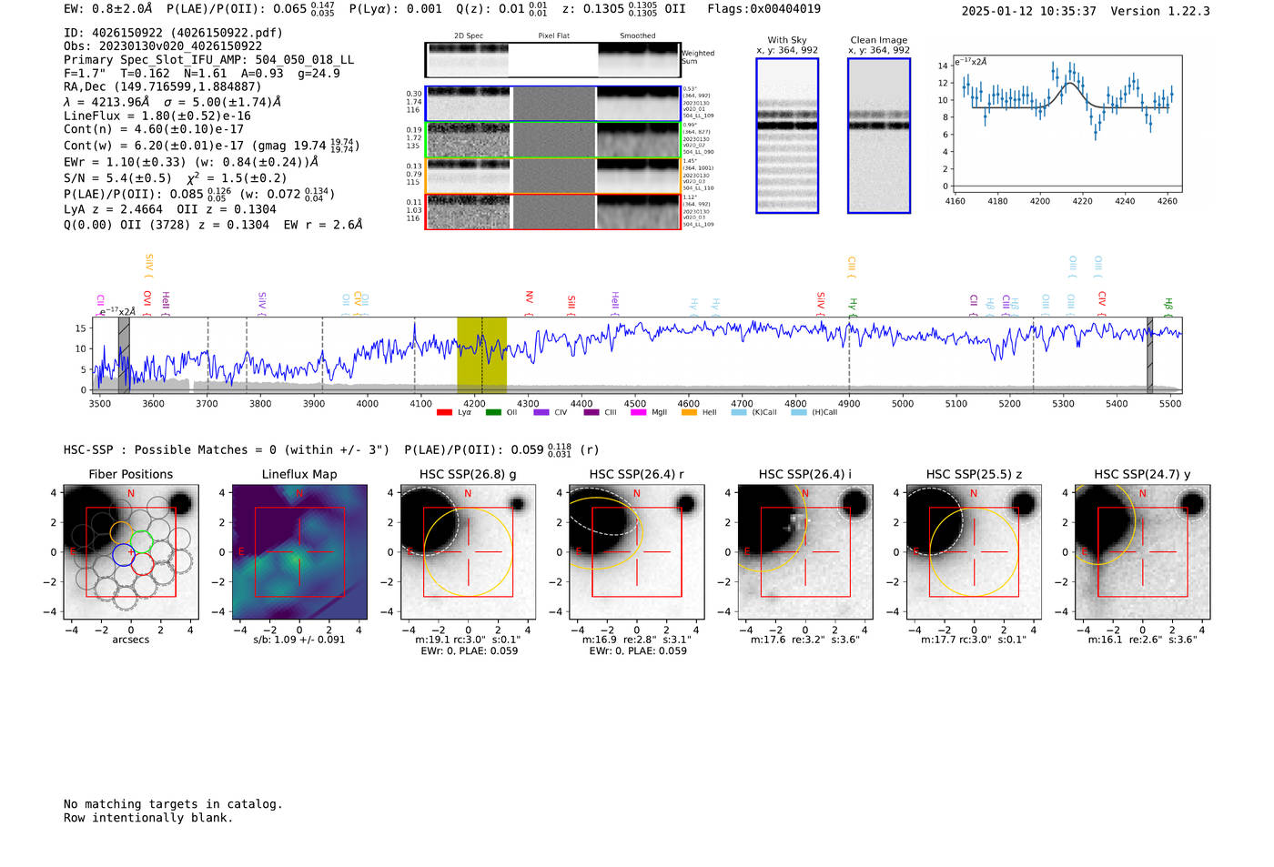Image resolution: width=1274 pixels, height=867 pixels.
Task: Click the green fiber circle in Fiber Positions
Action: point(141,541)
